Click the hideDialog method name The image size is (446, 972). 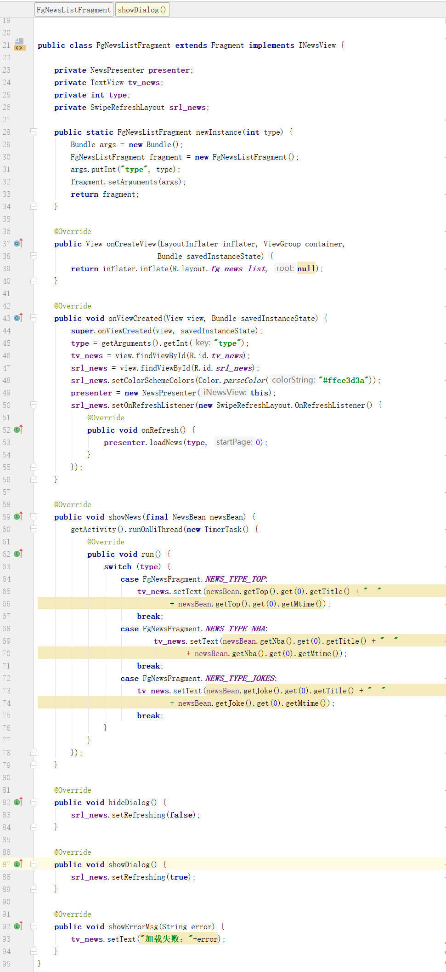coord(129,802)
